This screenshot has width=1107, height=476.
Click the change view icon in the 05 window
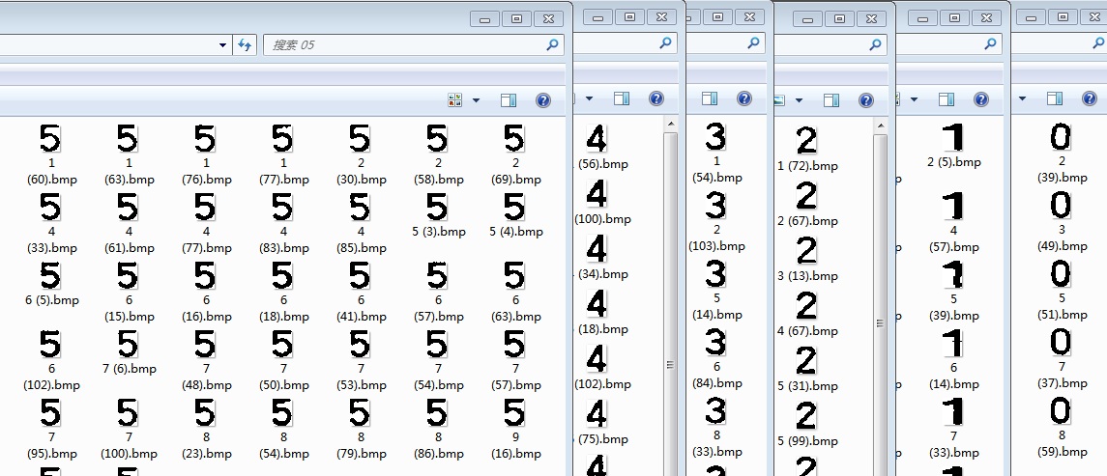(x=455, y=100)
